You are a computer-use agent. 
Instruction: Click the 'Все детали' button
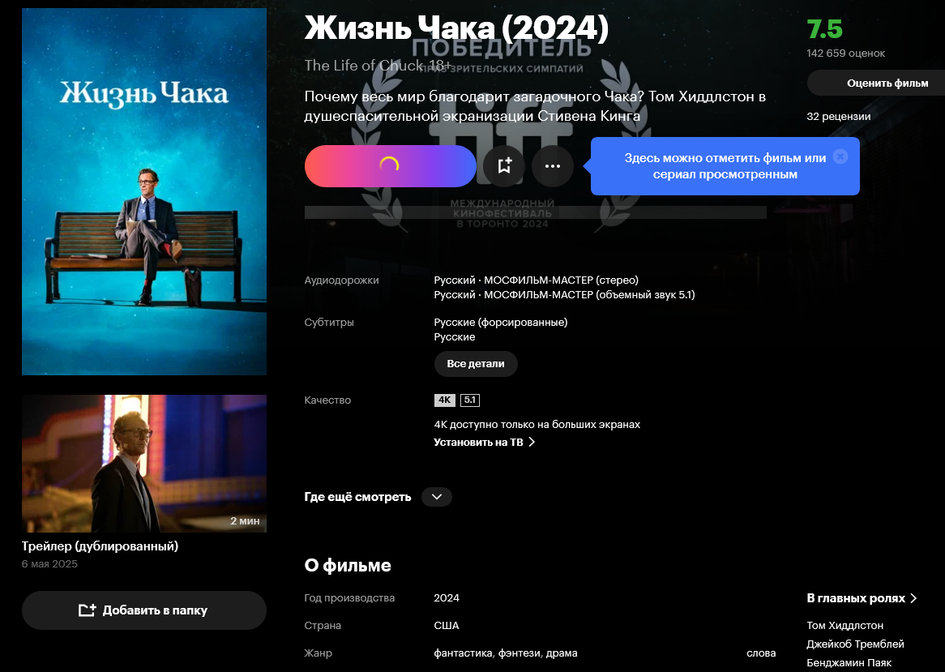tap(476, 364)
